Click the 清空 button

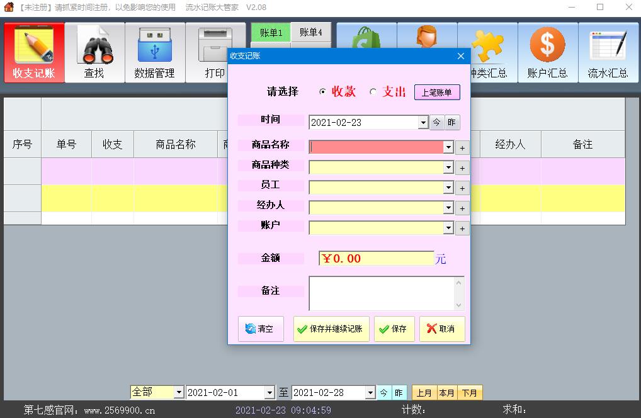[x=261, y=329]
